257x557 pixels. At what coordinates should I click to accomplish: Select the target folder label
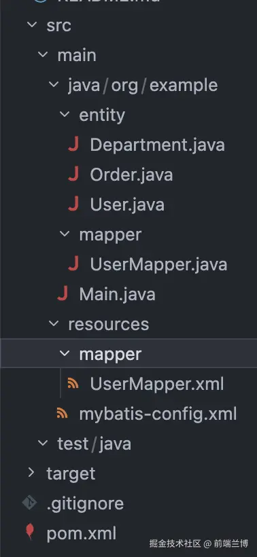pyautogui.click(x=71, y=474)
